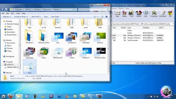Click the WinRAR Find binoculars icon

pos(131,14)
